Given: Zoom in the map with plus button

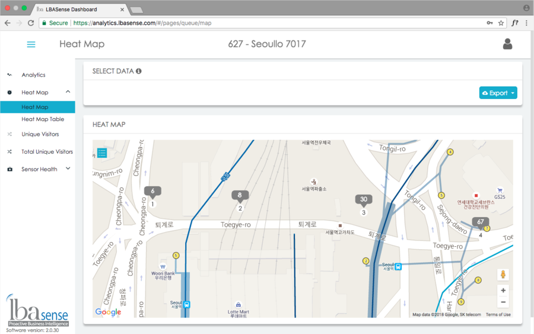Looking at the screenshot, I should click(503, 291).
